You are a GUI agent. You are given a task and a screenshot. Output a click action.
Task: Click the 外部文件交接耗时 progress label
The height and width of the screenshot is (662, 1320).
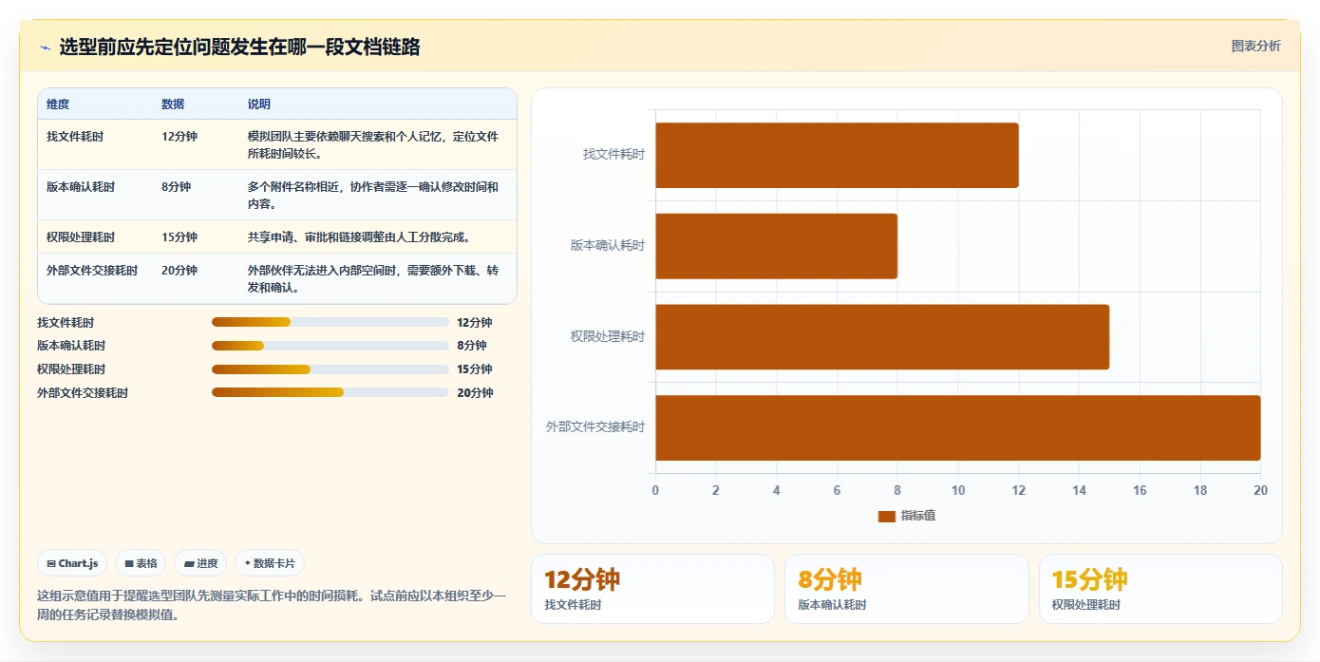83,393
